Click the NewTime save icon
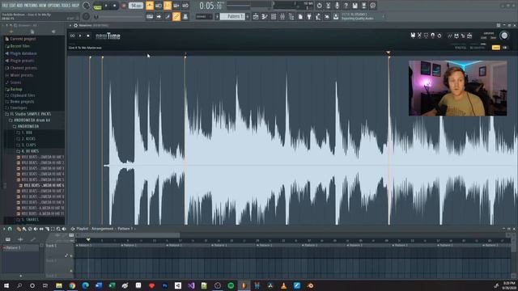518x291 pixels. pyautogui.click(x=413, y=36)
